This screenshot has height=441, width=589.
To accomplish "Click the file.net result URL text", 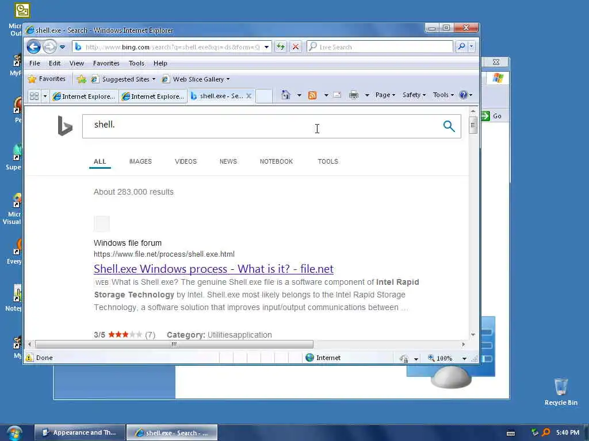I will click(164, 254).
